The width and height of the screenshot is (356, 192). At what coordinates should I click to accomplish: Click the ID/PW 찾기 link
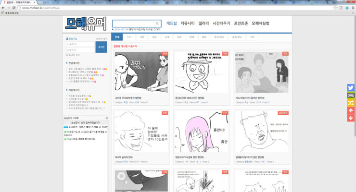click(x=102, y=39)
